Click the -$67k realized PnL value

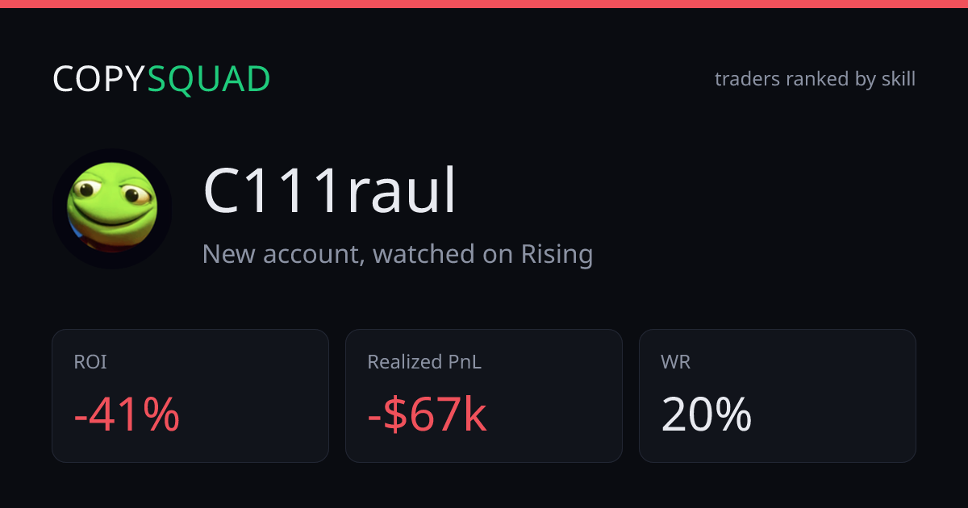[x=427, y=414]
